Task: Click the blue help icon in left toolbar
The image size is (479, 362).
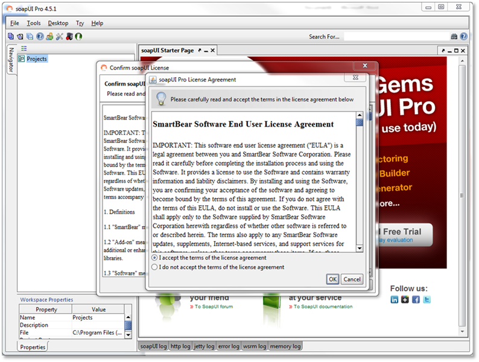Action: tap(40, 36)
